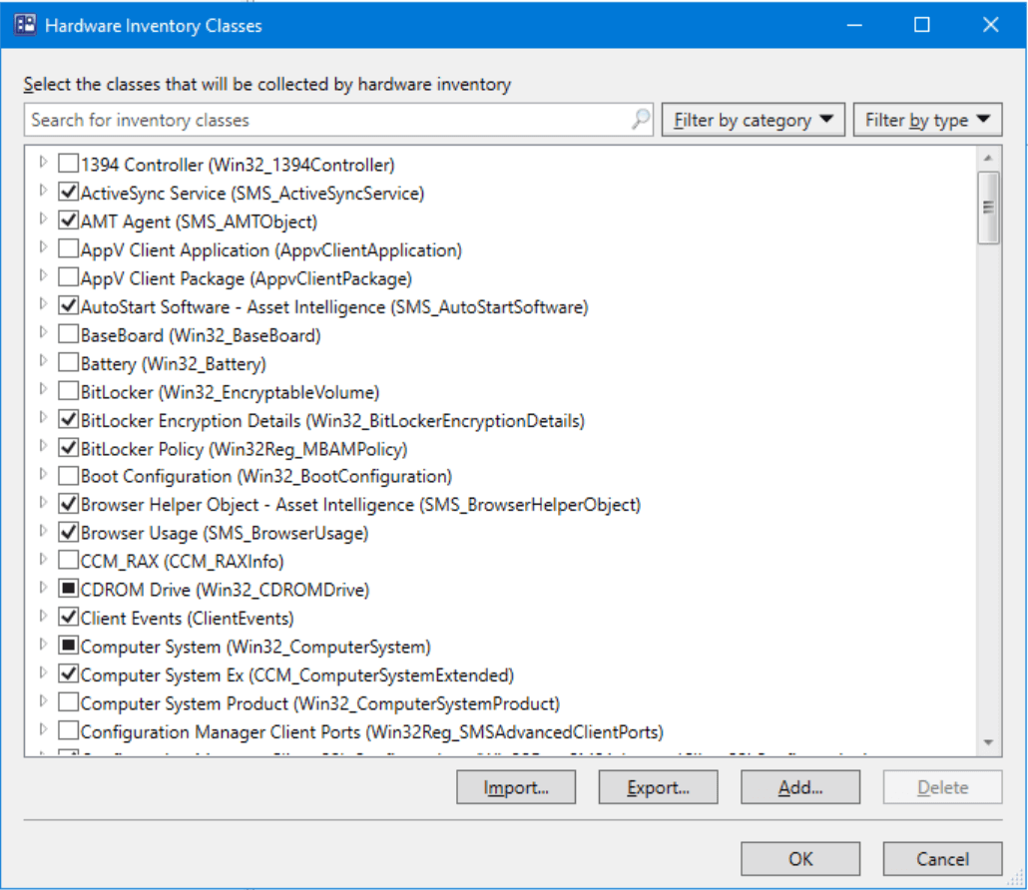
Task: Close the Hardware Inventory Classes dialog
Action: [x=991, y=25]
